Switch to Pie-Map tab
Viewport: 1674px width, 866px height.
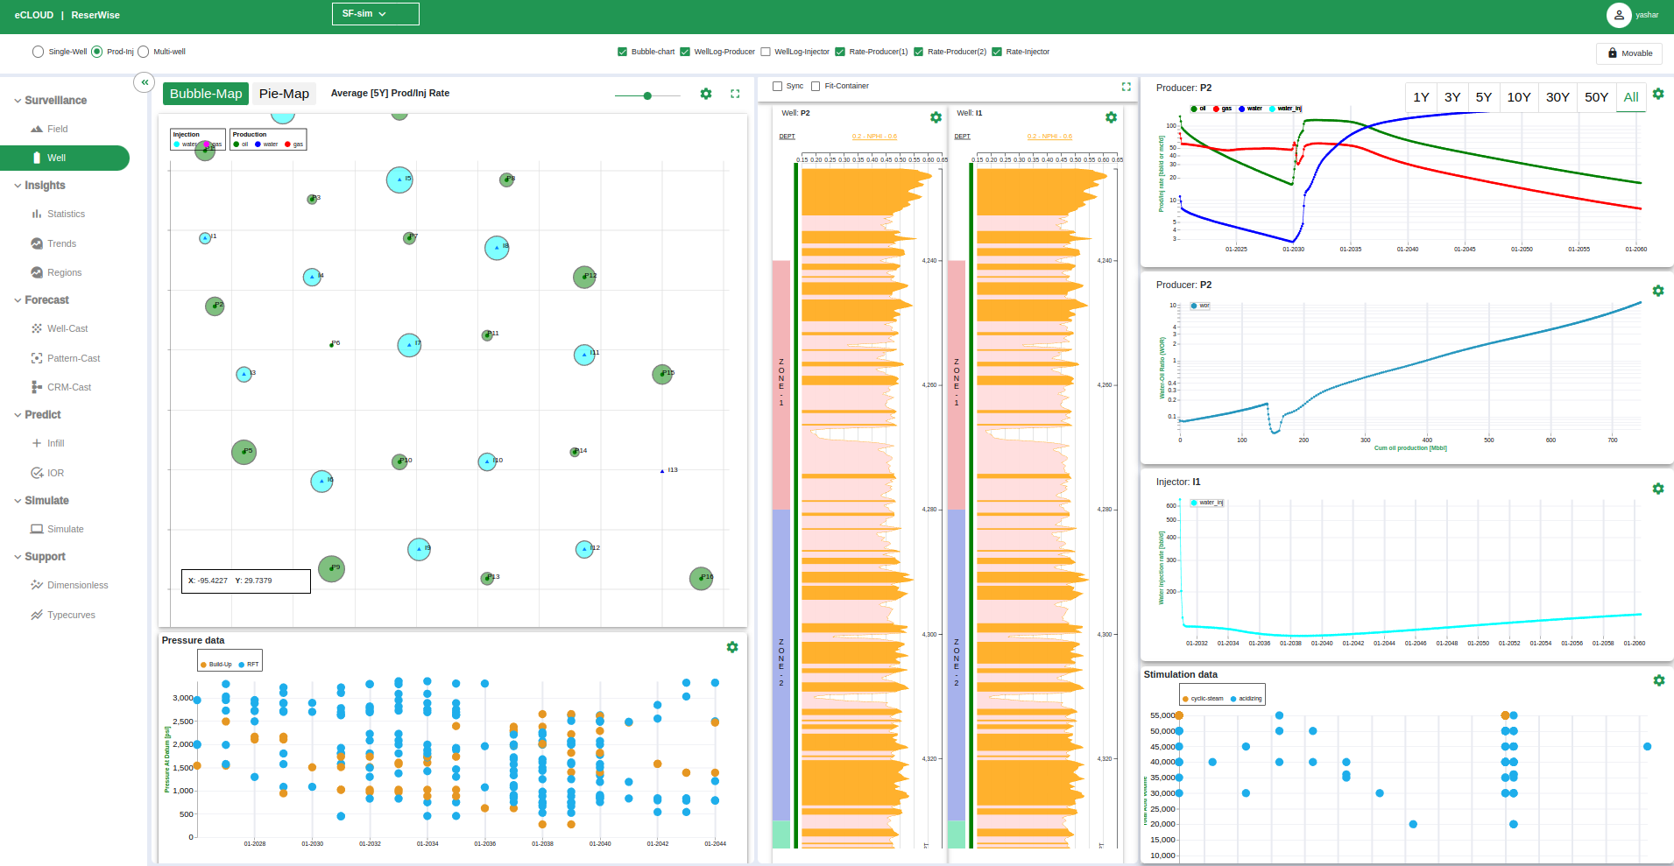pyautogui.click(x=284, y=94)
